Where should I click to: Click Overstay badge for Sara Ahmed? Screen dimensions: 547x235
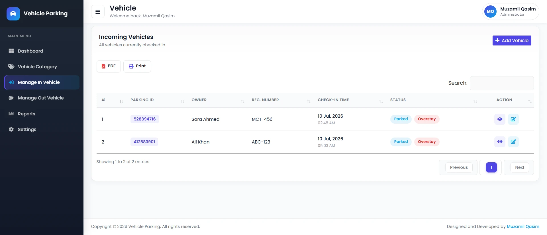click(427, 119)
